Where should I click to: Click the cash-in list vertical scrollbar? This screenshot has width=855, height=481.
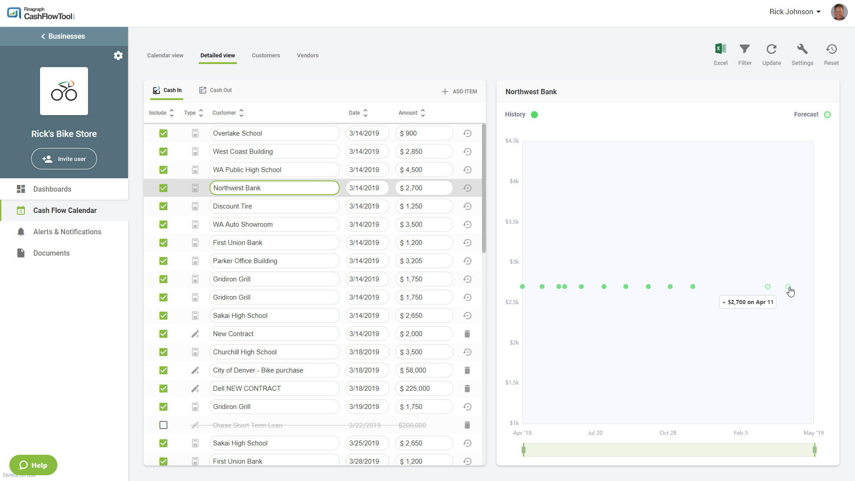pyautogui.click(x=484, y=188)
